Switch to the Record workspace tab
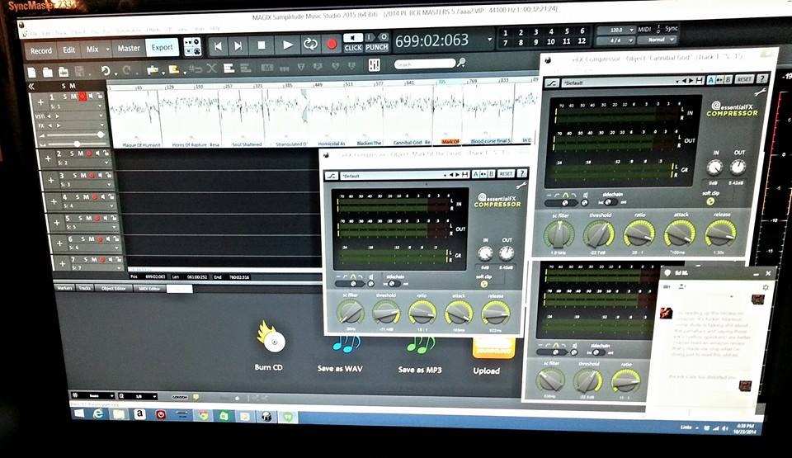 41,50
